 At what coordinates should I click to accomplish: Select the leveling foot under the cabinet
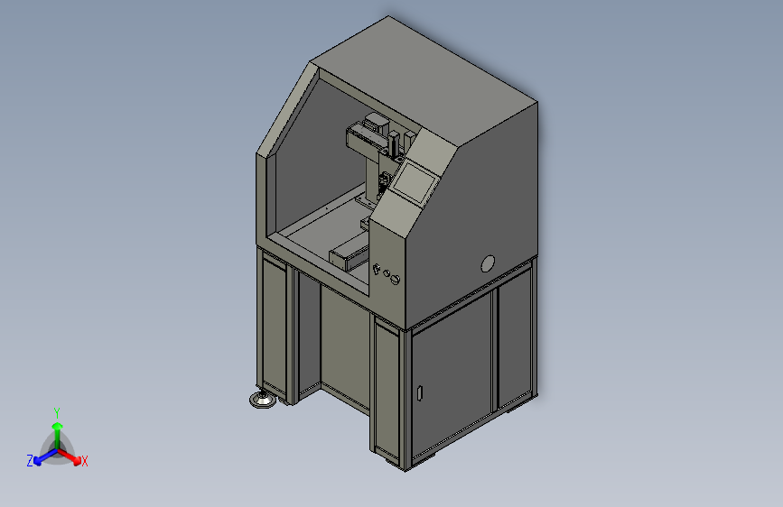point(263,400)
